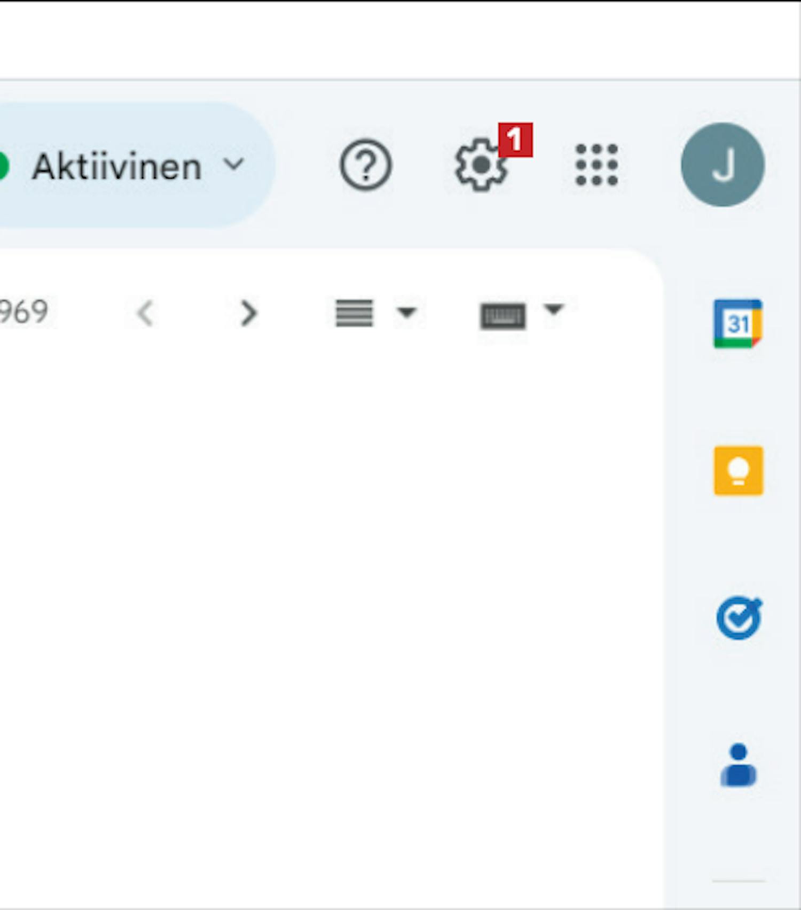This screenshot has height=910, width=801.
Task: Open Google Calendar side panel
Action: [738, 324]
